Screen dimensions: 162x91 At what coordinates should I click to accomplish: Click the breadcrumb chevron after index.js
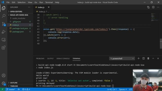pyautogui.click(x=47, y=11)
